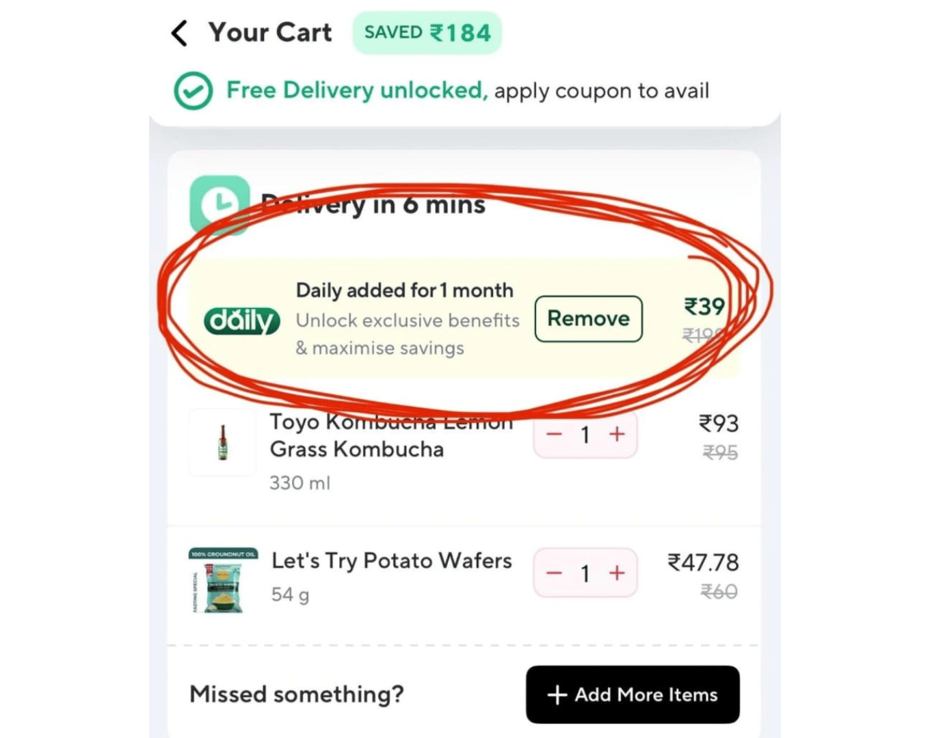Tap the Free Delivery unlocked text
The image size is (930, 738).
357,90
